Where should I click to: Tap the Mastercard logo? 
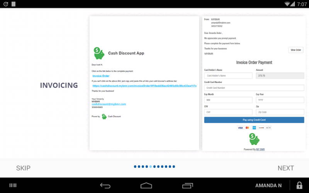[x=247, y=128]
